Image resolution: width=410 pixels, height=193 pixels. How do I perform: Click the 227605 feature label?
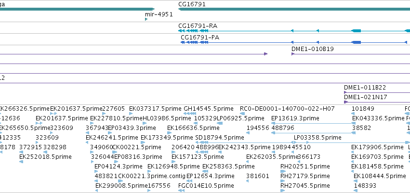click(x=114, y=109)
